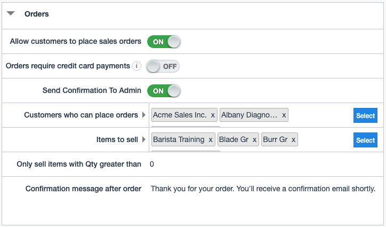Image resolution: width=386 pixels, height=227 pixels.
Task: Click the Acme Sales Inc. tag label
Action: click(x=180, y=115)
